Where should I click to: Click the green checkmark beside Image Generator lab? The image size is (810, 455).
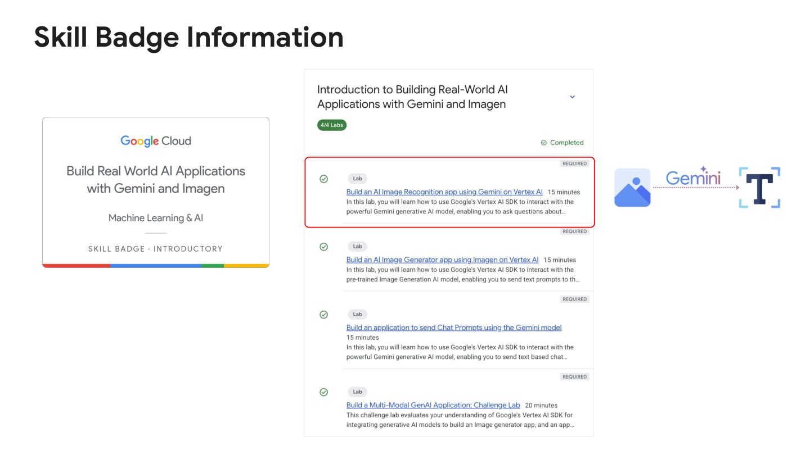pyautogui.click(x=323, y=247)
